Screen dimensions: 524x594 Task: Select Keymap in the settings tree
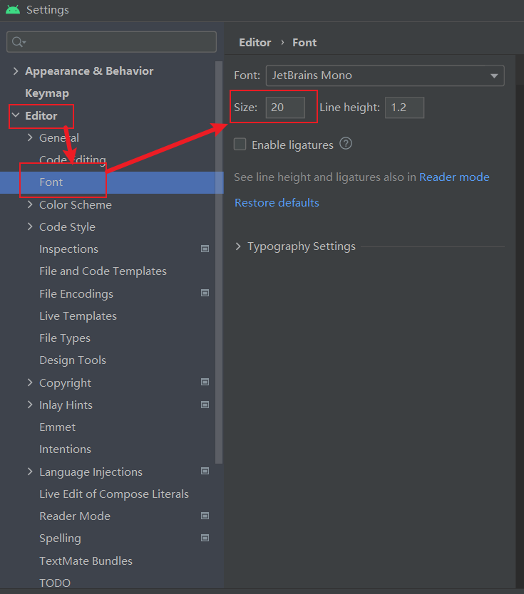click(47, 93)
